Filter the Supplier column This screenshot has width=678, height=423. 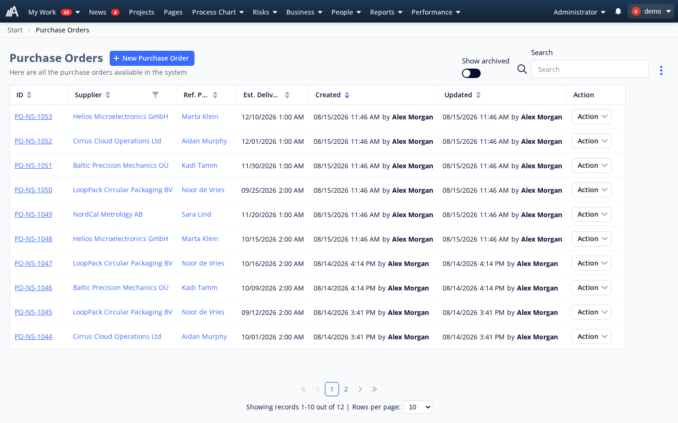[155, 95]
